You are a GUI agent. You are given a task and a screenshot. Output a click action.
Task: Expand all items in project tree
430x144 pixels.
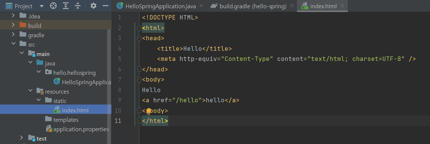click(66, 6)
